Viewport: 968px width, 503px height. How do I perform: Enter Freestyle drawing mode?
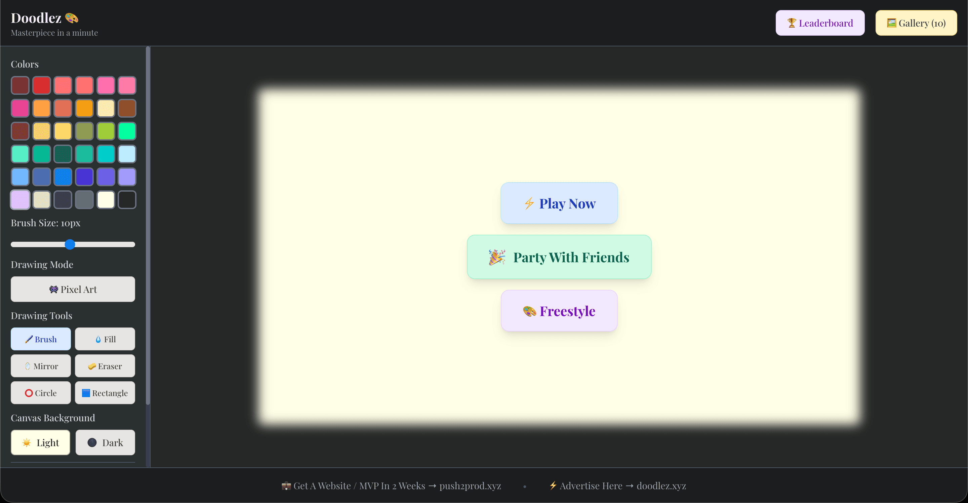559,311
